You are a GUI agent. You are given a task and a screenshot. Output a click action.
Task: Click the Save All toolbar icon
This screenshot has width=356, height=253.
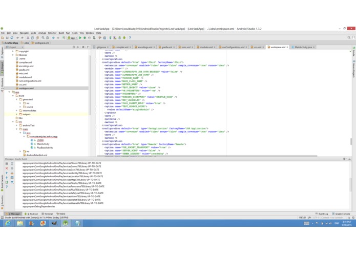tap(7, 38)
